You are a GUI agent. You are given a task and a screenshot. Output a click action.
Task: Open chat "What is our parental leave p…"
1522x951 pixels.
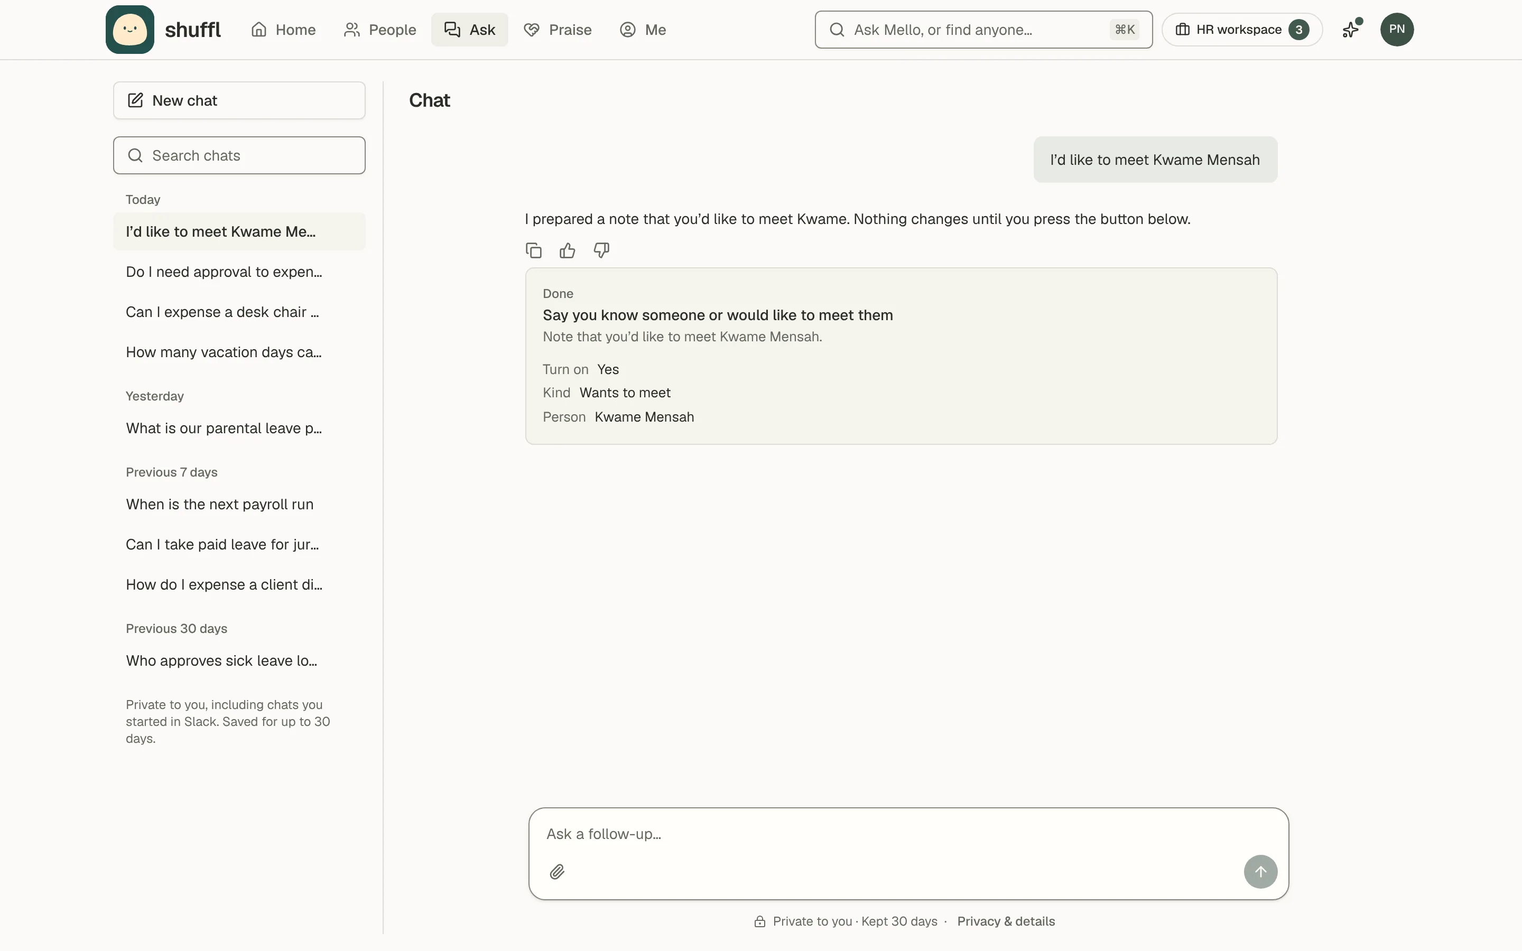coord(239,428)
